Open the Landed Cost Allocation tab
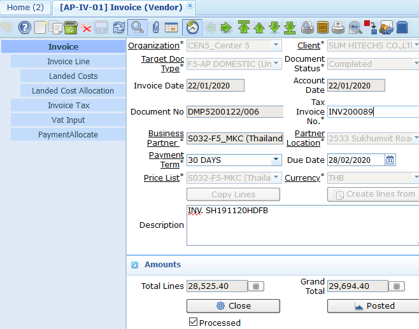This screenshot has height=329, width=419. pos(73,91)
